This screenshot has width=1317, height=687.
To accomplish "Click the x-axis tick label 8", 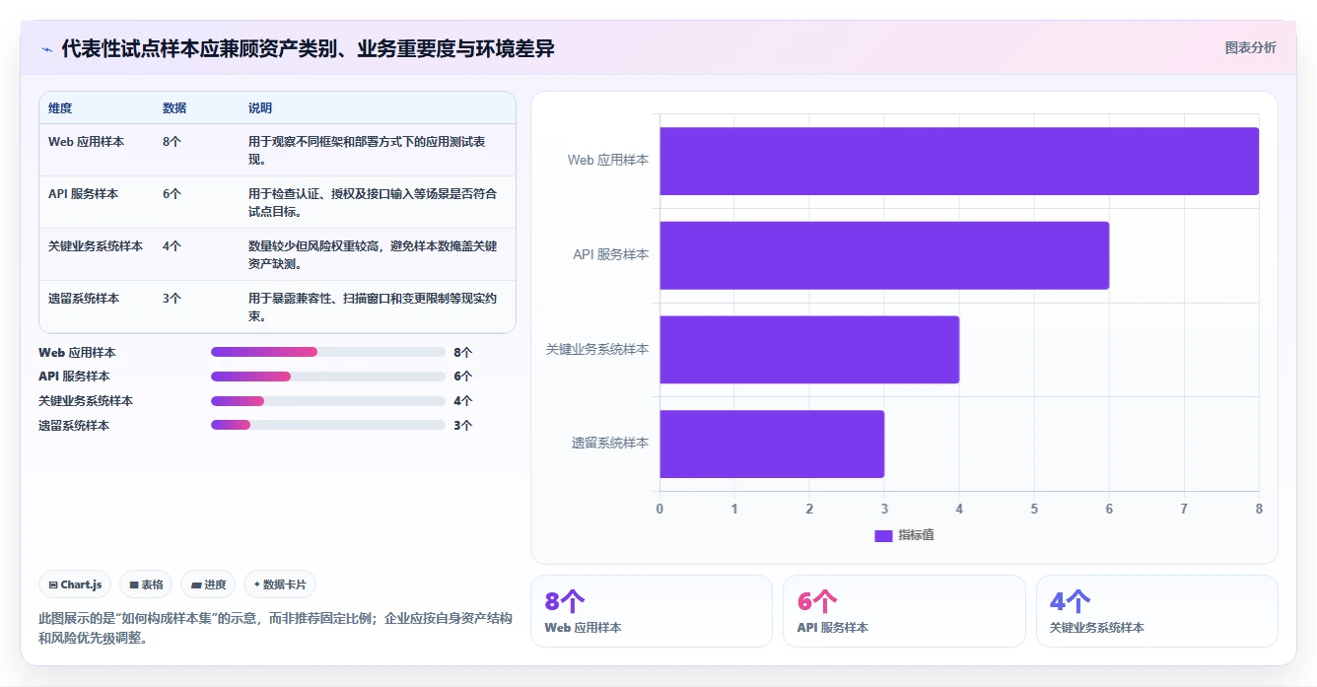I will tap(1259, 509).
